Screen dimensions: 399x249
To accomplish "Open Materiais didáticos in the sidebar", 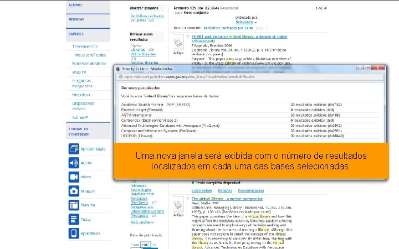I will (89, 63).
